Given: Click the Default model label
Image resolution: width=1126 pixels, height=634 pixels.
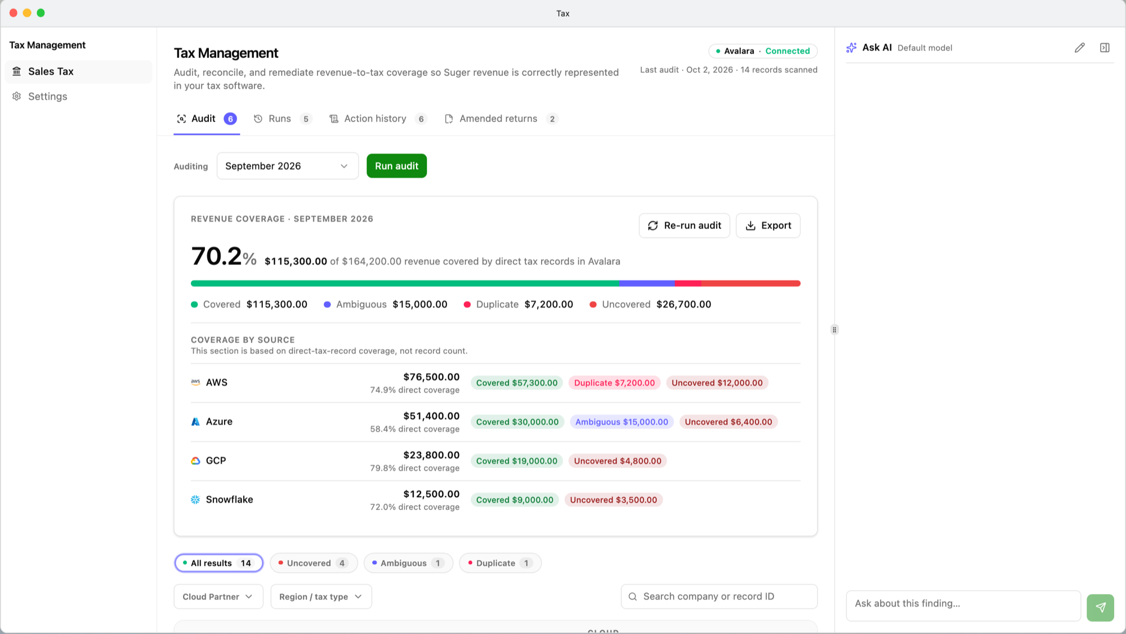Looking at the screenshot, I should click(924, 48).
